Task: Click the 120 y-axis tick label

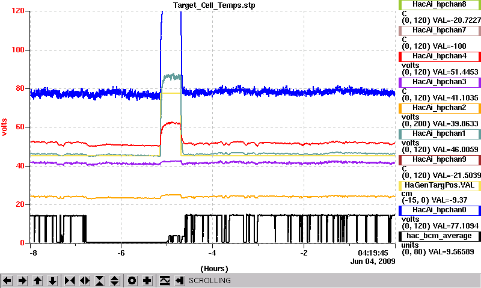Action: click(x=18, y=11)
